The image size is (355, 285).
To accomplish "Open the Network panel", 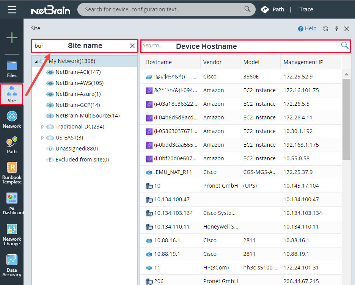I will point(12,117).
